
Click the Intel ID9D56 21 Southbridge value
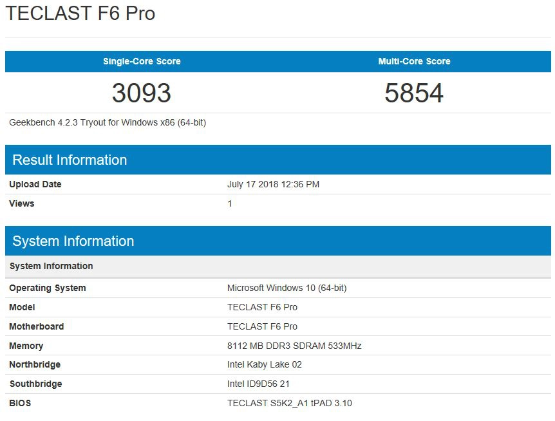click(x=259, y=384)
